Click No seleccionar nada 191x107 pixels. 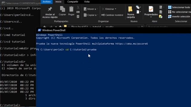point(179,12)
